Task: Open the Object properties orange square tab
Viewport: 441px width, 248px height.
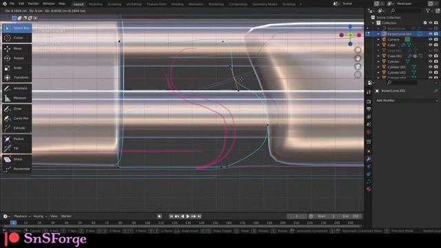Action: pyautogui.click(x=369, y=152)
